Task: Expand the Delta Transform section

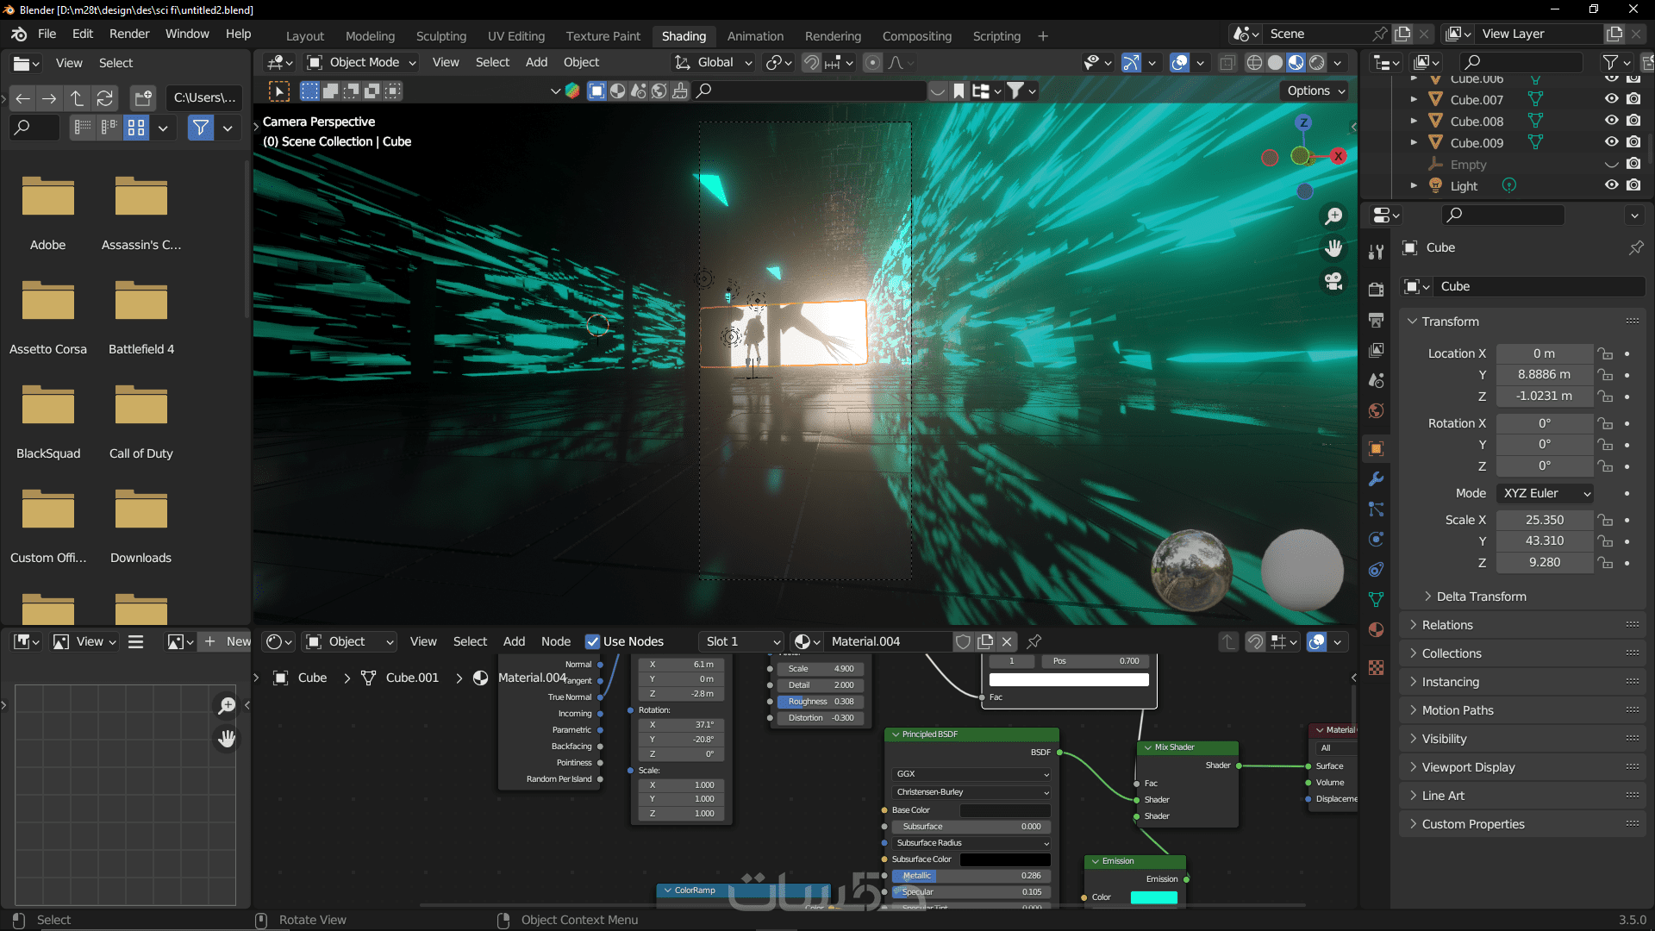Action: [x=1480, y=597]
